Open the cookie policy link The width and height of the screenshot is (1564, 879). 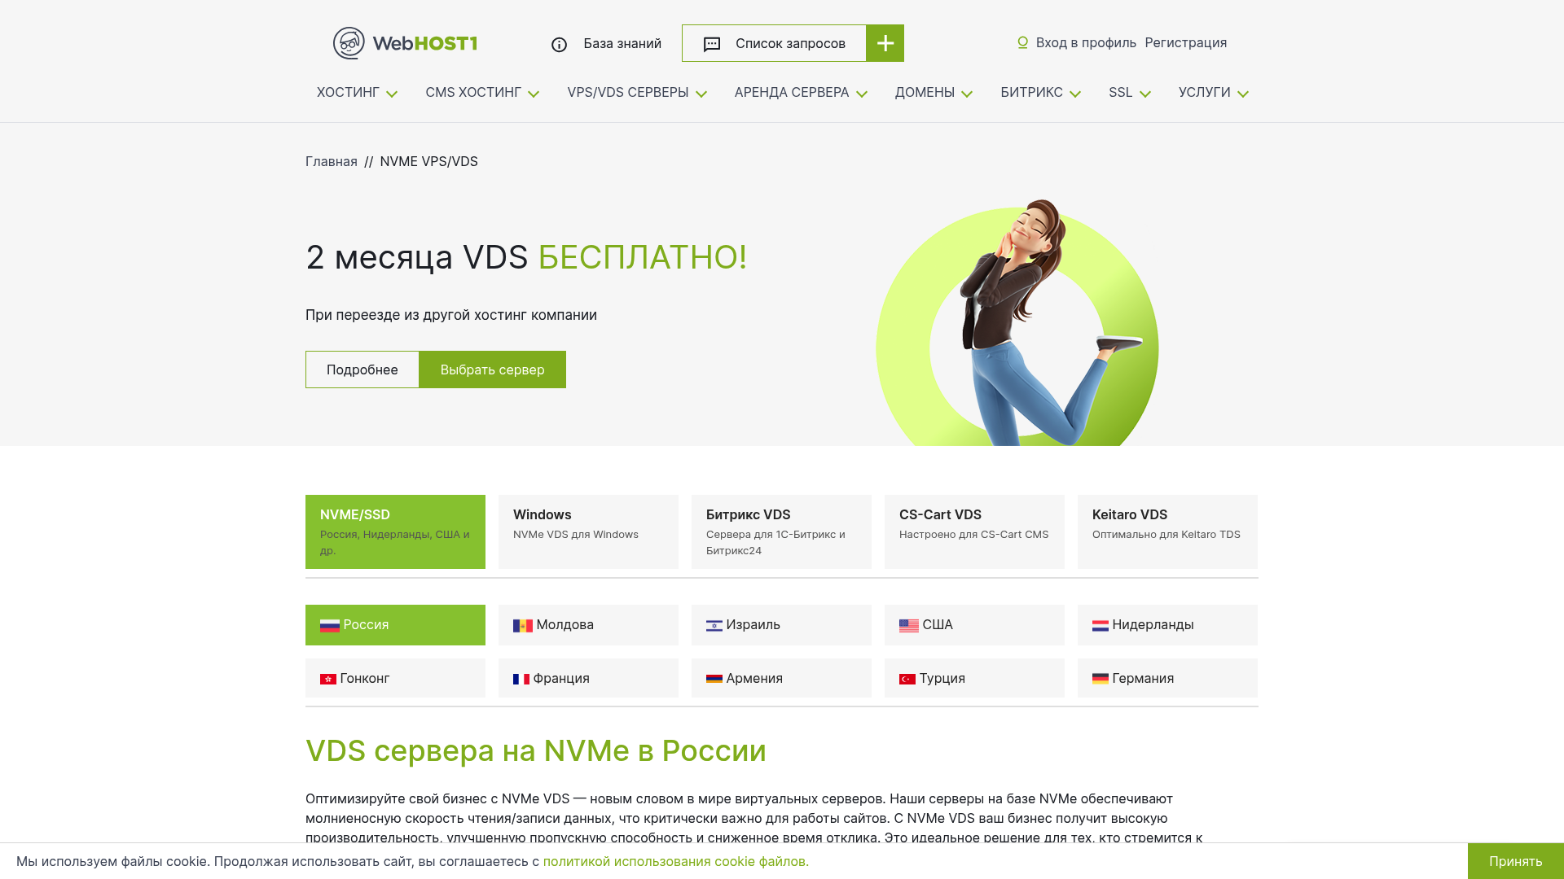[x=676, y=861]
